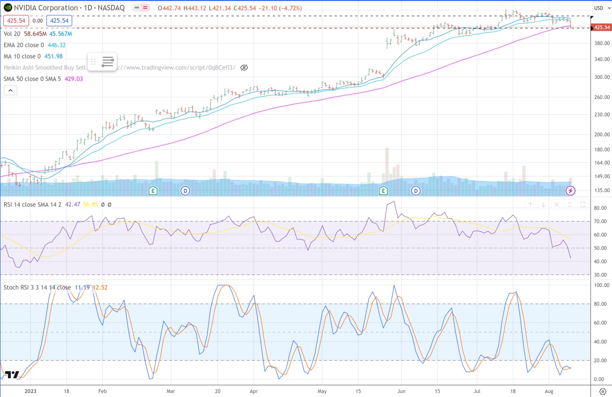612x397 pixels.
Task: Click the Feb label on the time axis
Action: 102,391
